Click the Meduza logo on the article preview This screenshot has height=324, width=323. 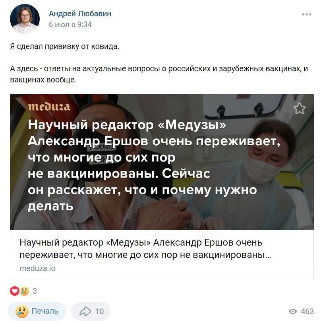point(49,107)
